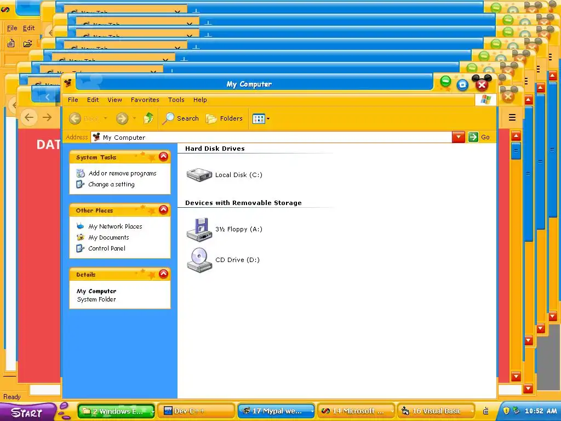Open the Forward history dropdown arrow

[134, 118]
